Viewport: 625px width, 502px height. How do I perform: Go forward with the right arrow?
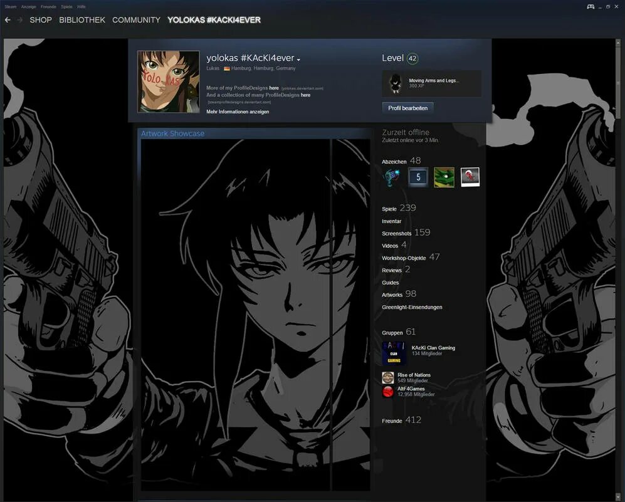[x=20, y=20]
